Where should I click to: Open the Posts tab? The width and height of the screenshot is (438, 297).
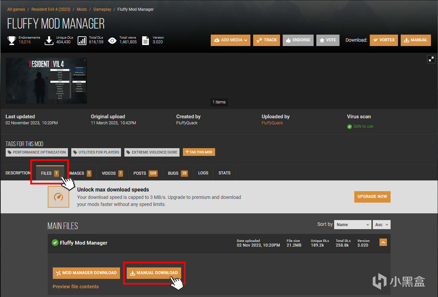(145, 173)
